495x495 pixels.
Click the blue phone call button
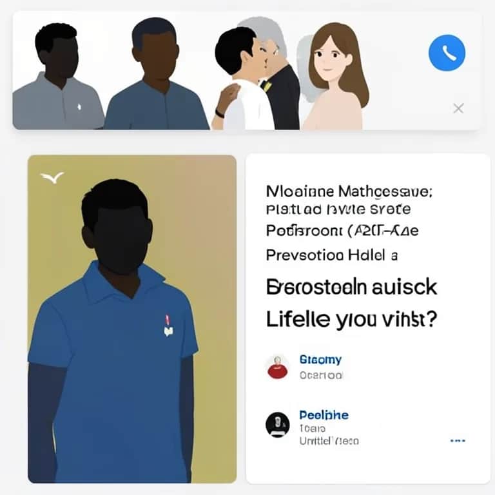447,53
